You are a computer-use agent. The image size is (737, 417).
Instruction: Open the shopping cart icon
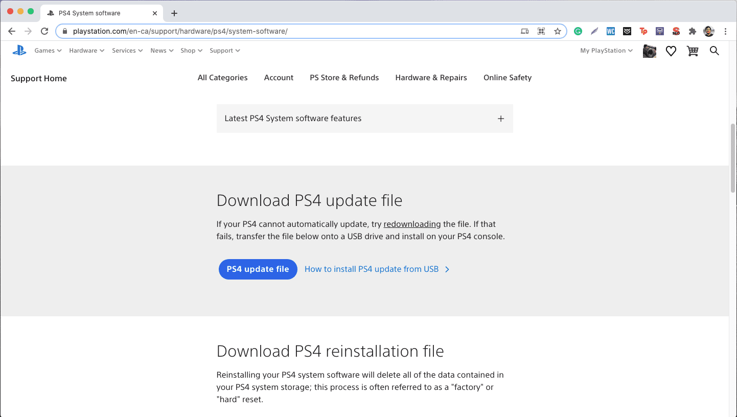693,51
